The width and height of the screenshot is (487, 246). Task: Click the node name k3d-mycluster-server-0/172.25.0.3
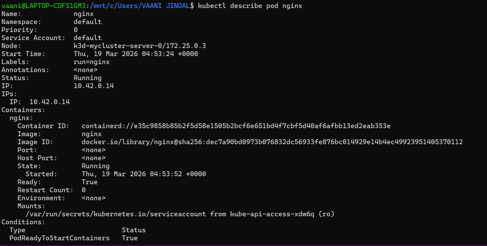[x=140, y=46]
